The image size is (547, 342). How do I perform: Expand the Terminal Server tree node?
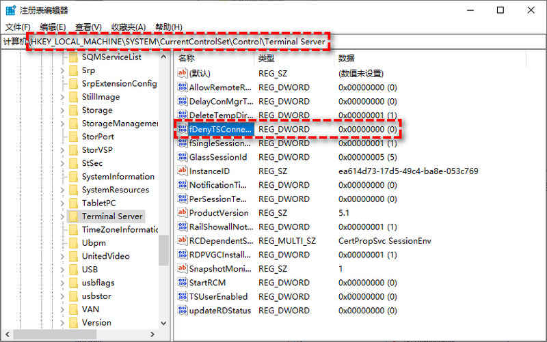click(x=62, y=216)
